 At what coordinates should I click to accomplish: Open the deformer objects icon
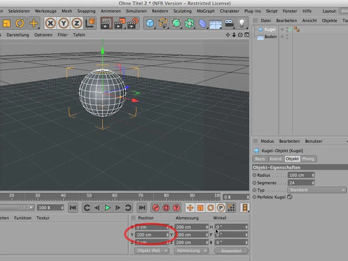click(x=202, y=23)
